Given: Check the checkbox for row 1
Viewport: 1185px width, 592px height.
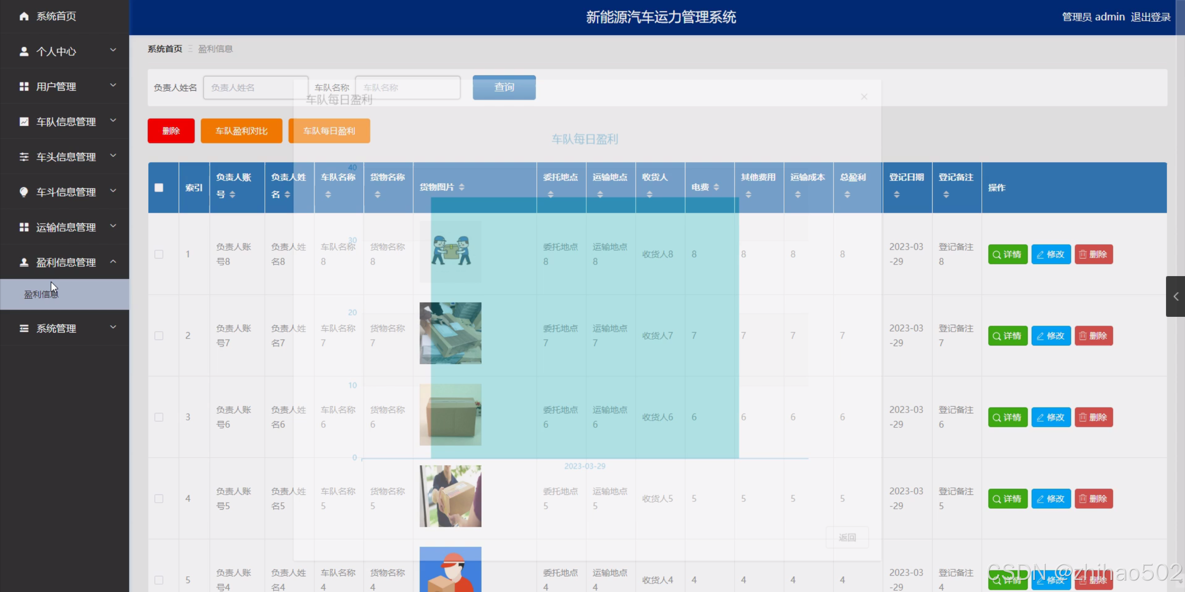Looking at the screenshot, I should coord(159,254).
